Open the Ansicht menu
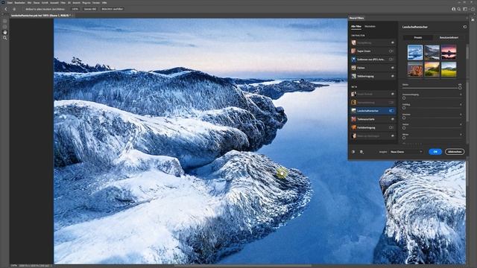This screenshot has width=477, height=268. point(76,2)
